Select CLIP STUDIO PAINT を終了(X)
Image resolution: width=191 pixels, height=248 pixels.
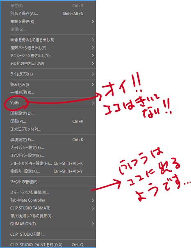48,245
